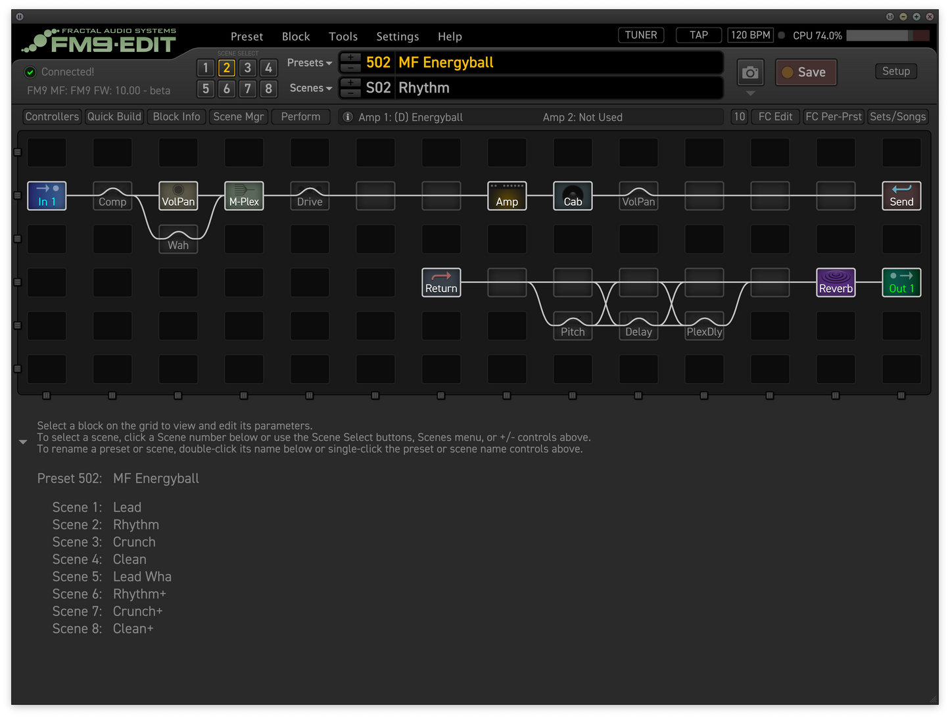This screenshot has width=950, height=718.
Task: Click the camera snapshot icon
Action: [x=750, y=72]
